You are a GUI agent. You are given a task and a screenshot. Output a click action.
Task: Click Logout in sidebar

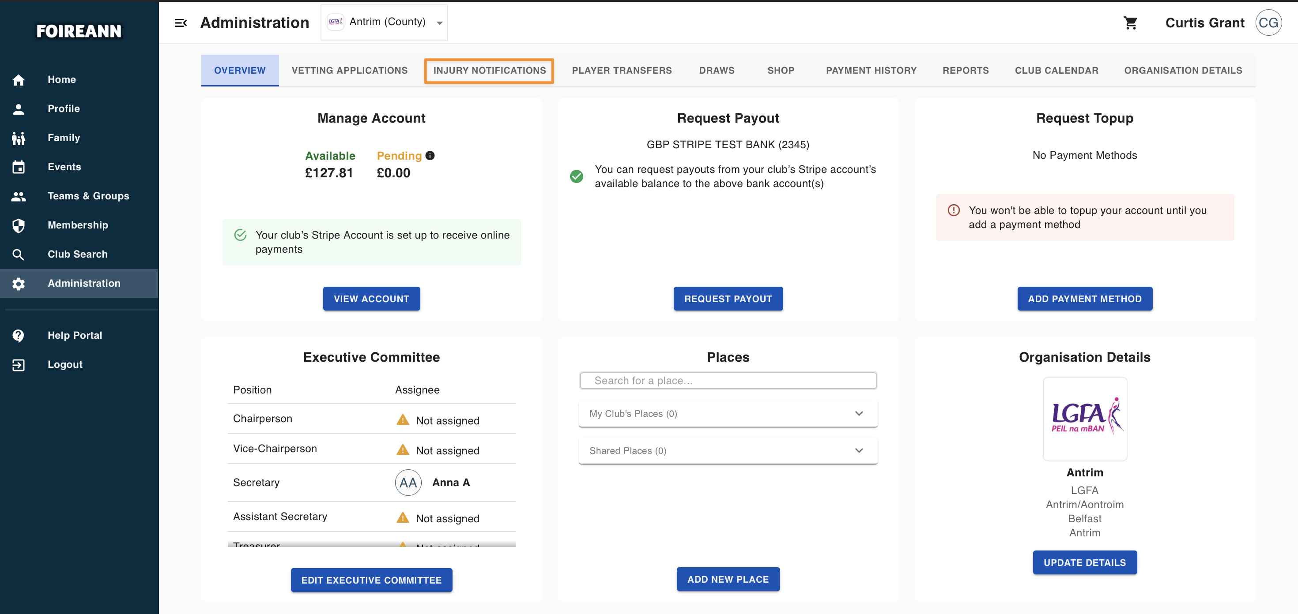point(79,365)
